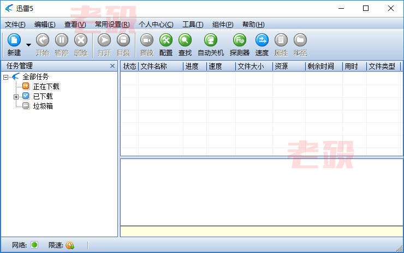Select 垃圾箱 in the task tree
Image resolution: width=404 pixels, height=253 pixels.
coord(43,106)
